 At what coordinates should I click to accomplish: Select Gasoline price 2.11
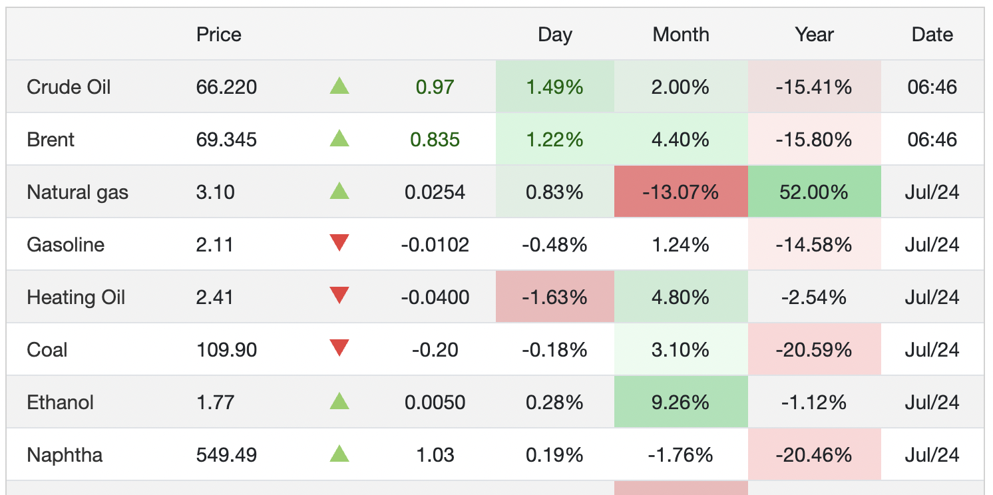coord(215,245)
